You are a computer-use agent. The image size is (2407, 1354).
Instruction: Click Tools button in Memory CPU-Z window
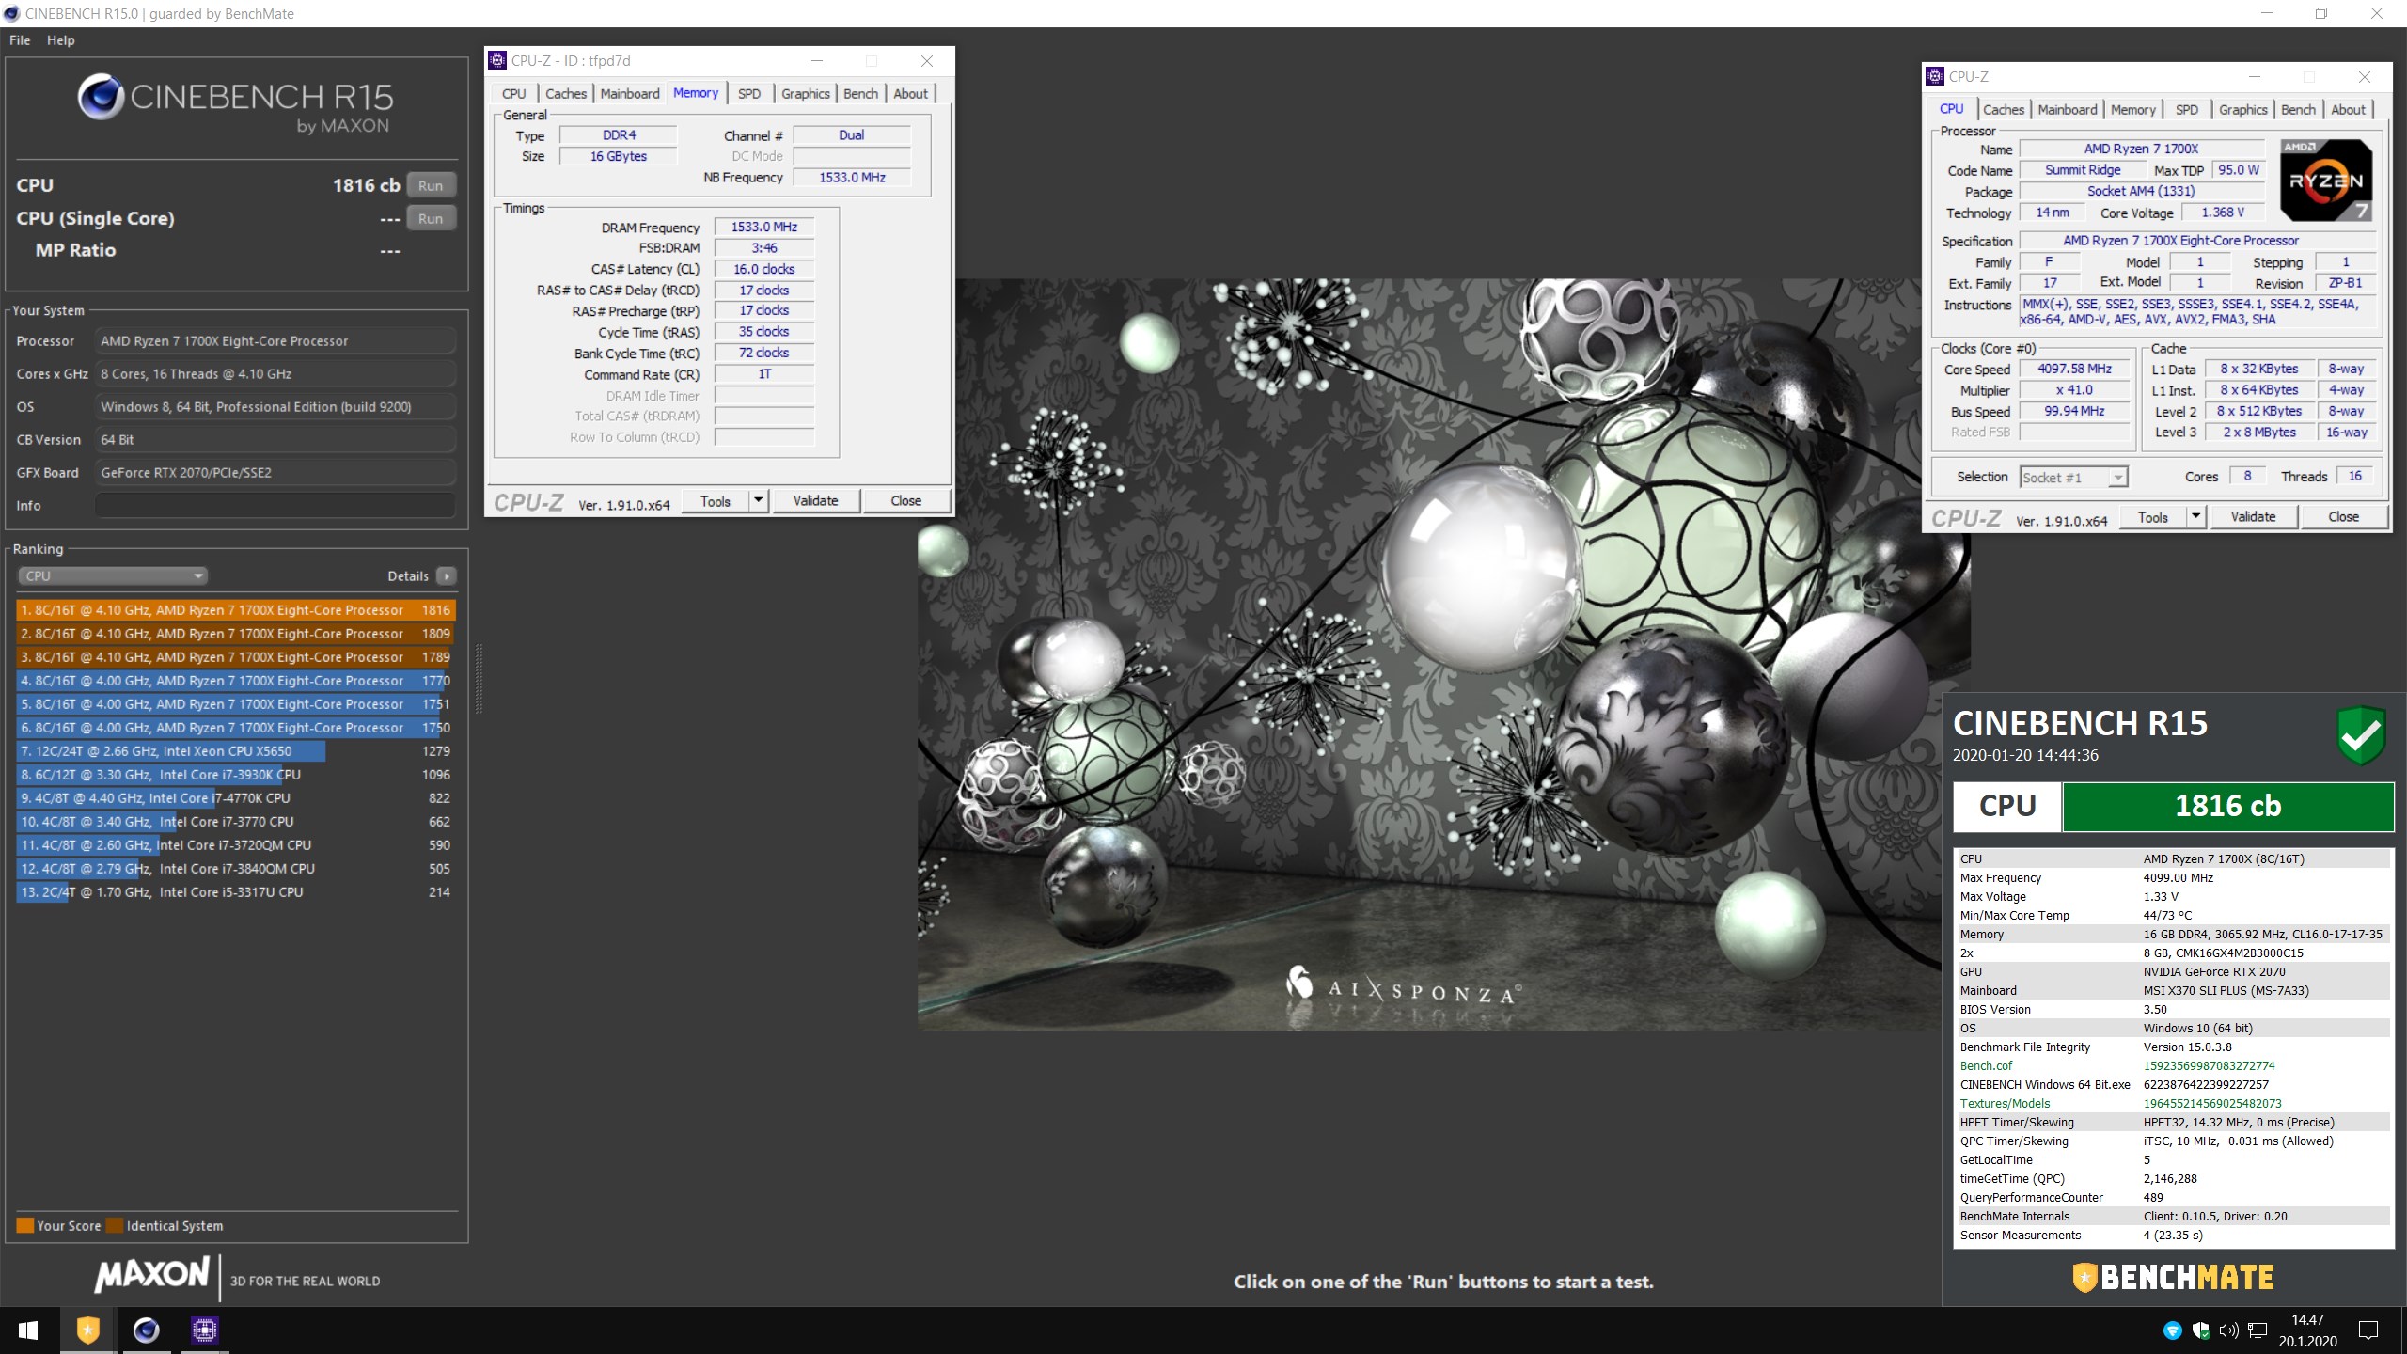coord(716,501)
